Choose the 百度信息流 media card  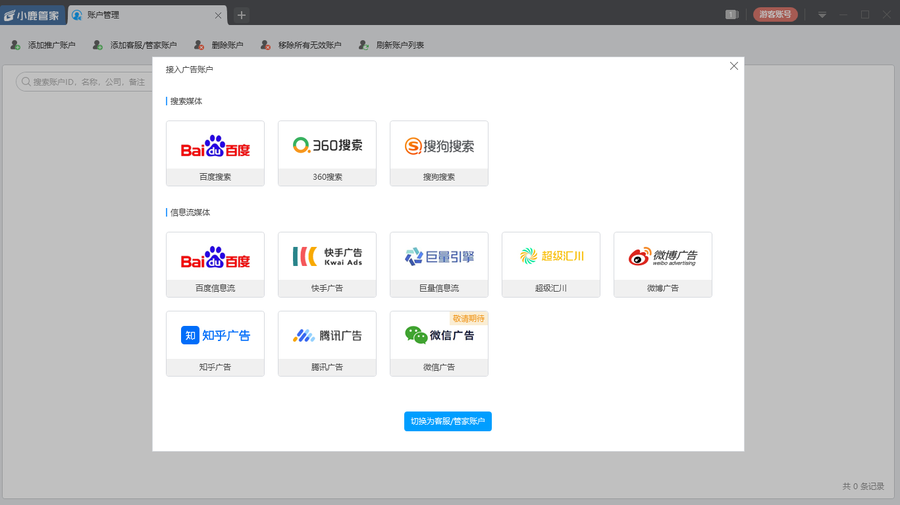coord(215,265)
